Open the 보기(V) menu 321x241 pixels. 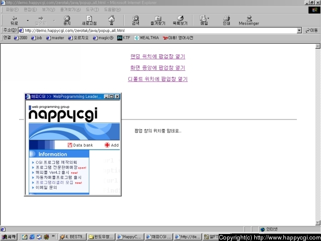tap(48, 10)
